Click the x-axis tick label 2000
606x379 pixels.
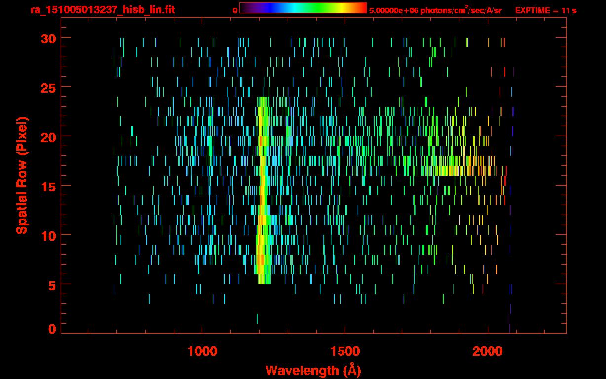(x=488, y=352)
